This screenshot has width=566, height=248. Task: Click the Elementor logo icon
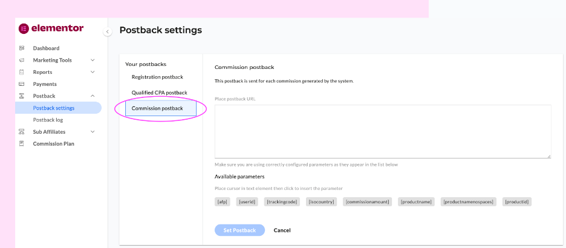[24, 28]
